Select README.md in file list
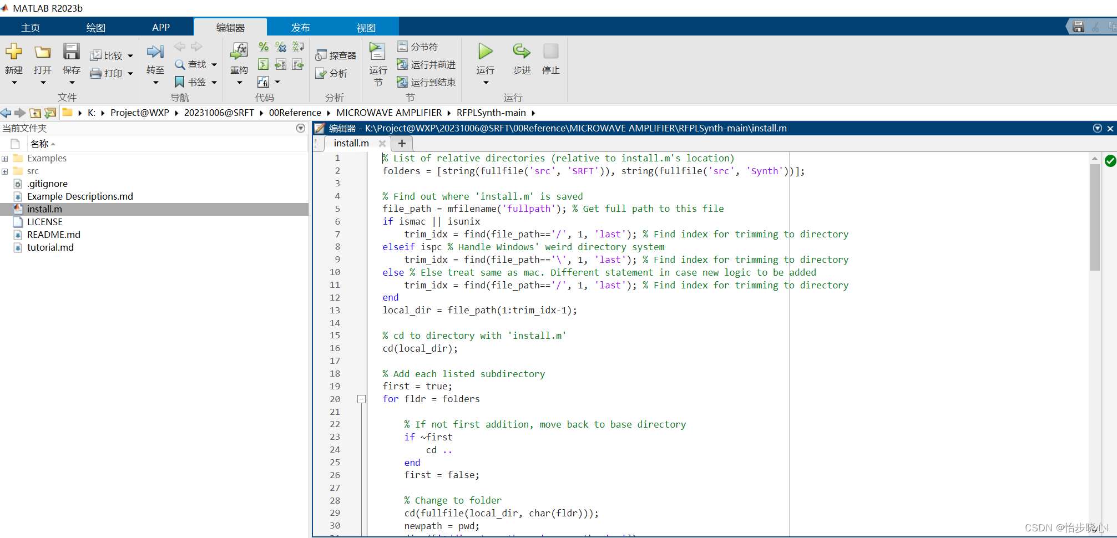This screenshot has height=538, width=1117. click(53, 235)
